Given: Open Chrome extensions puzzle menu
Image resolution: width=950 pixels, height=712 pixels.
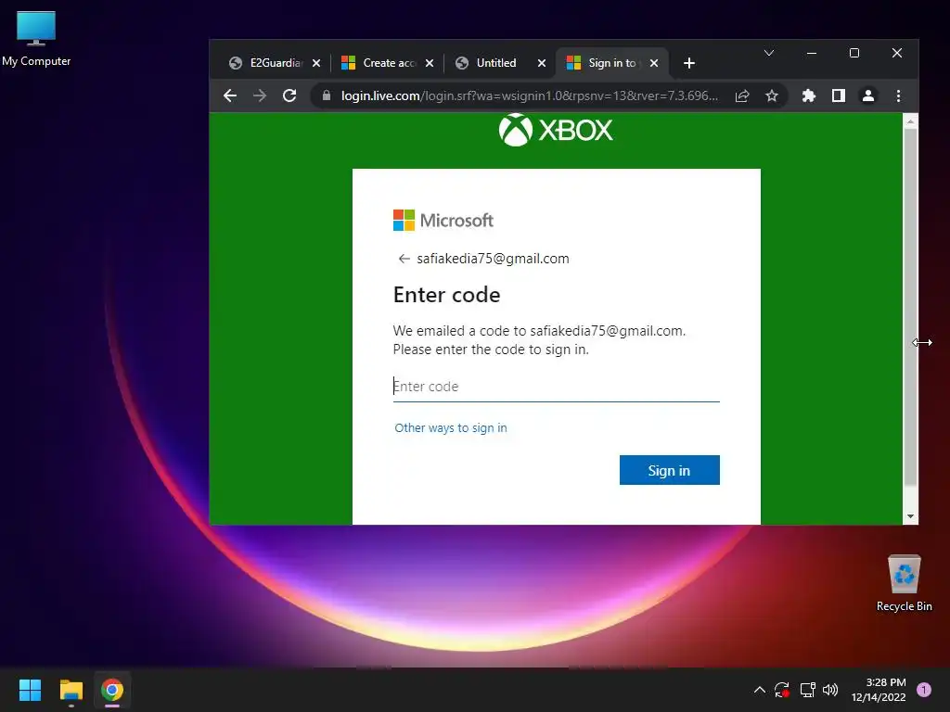Looking at the screenshot, I should [x=808, y=95].
